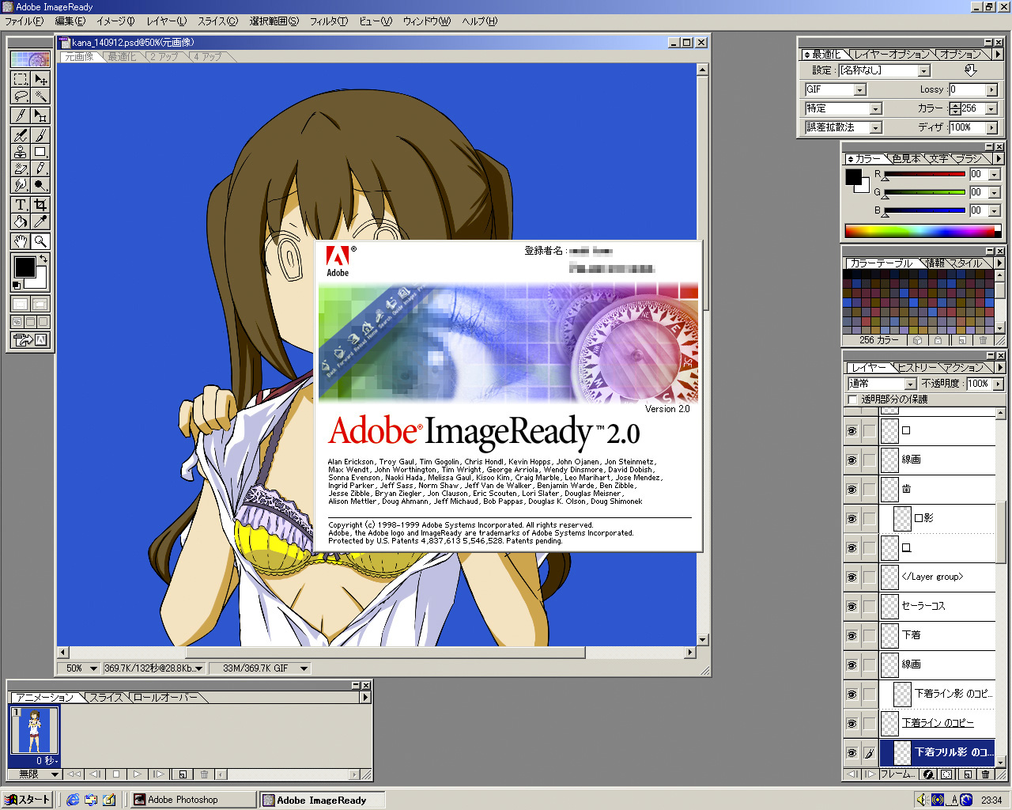Open the 通常 blend mode dropdown
The width and height of the screenshot is (1012, 810).
pyautogui.click(x=910, y=384)
